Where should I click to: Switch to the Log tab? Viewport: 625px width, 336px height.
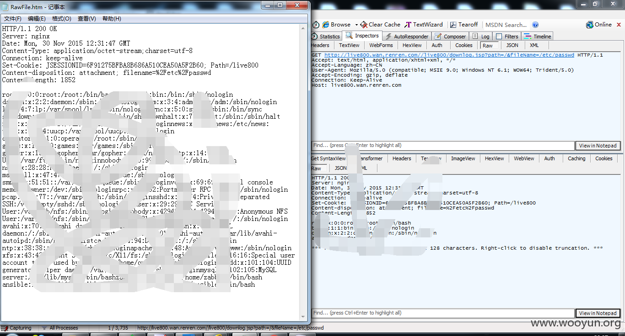coord(481,37)
